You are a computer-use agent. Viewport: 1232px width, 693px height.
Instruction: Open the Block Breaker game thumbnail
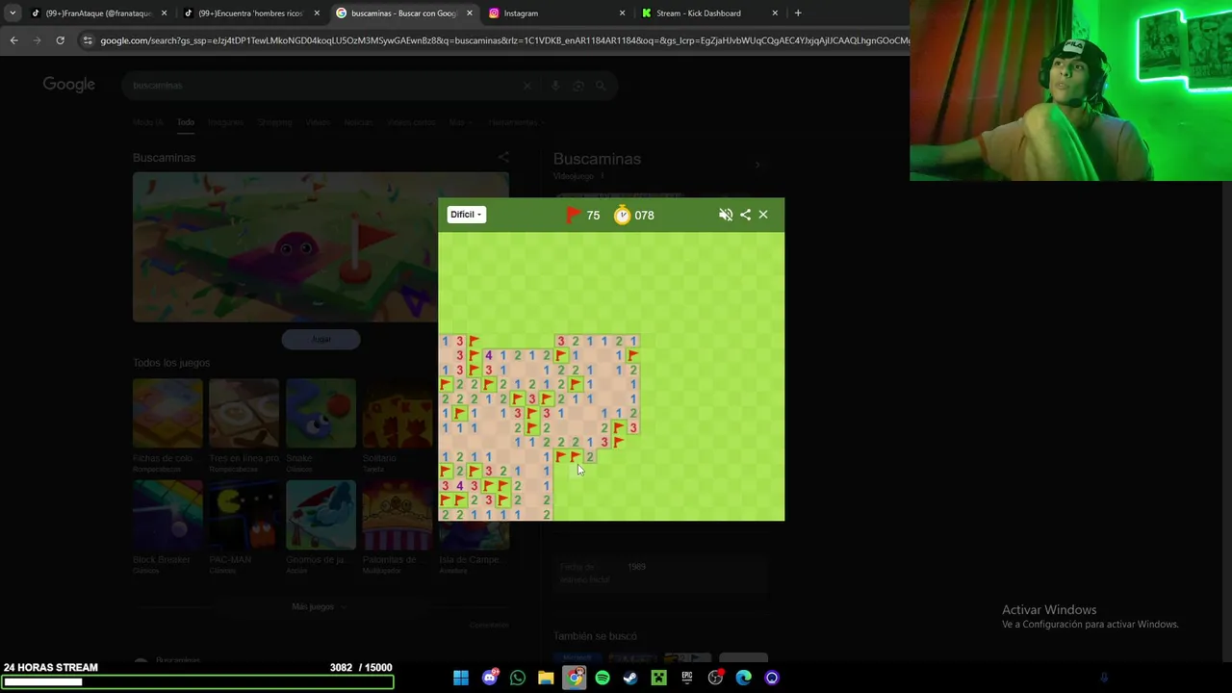click(167, 515)
